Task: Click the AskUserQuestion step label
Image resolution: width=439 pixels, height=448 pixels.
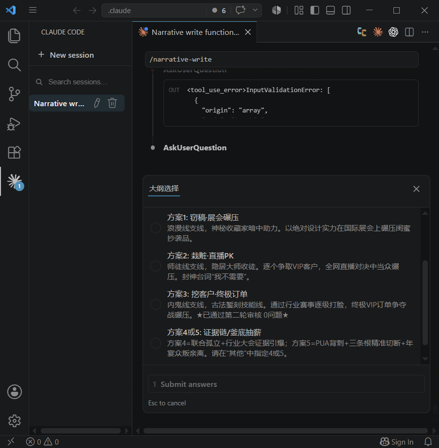Action: point(195,148)
